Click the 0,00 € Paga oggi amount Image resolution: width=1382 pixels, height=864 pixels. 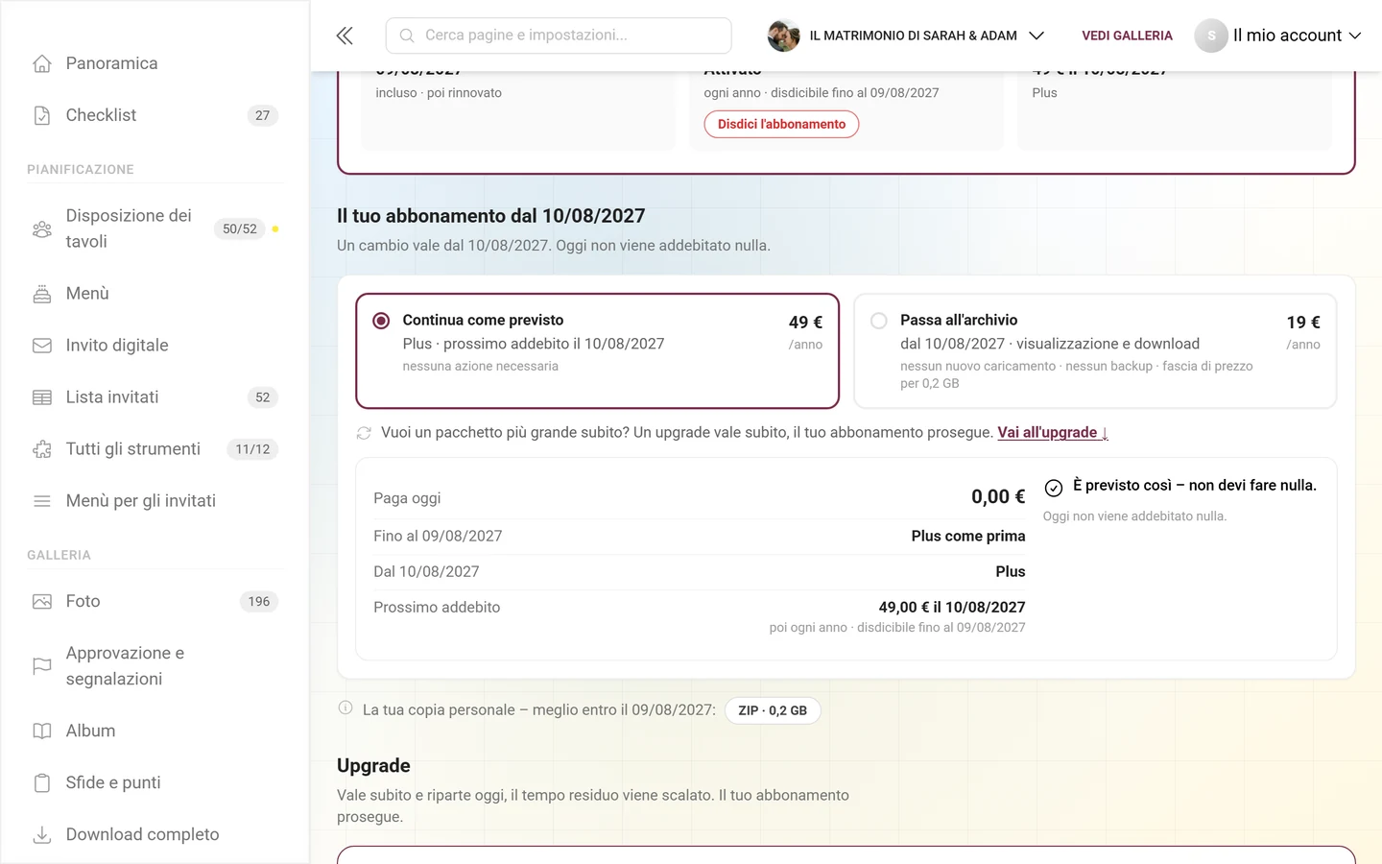(998, 497)
